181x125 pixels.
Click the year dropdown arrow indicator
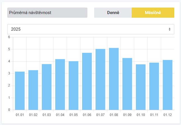click(x=170, y=29)
